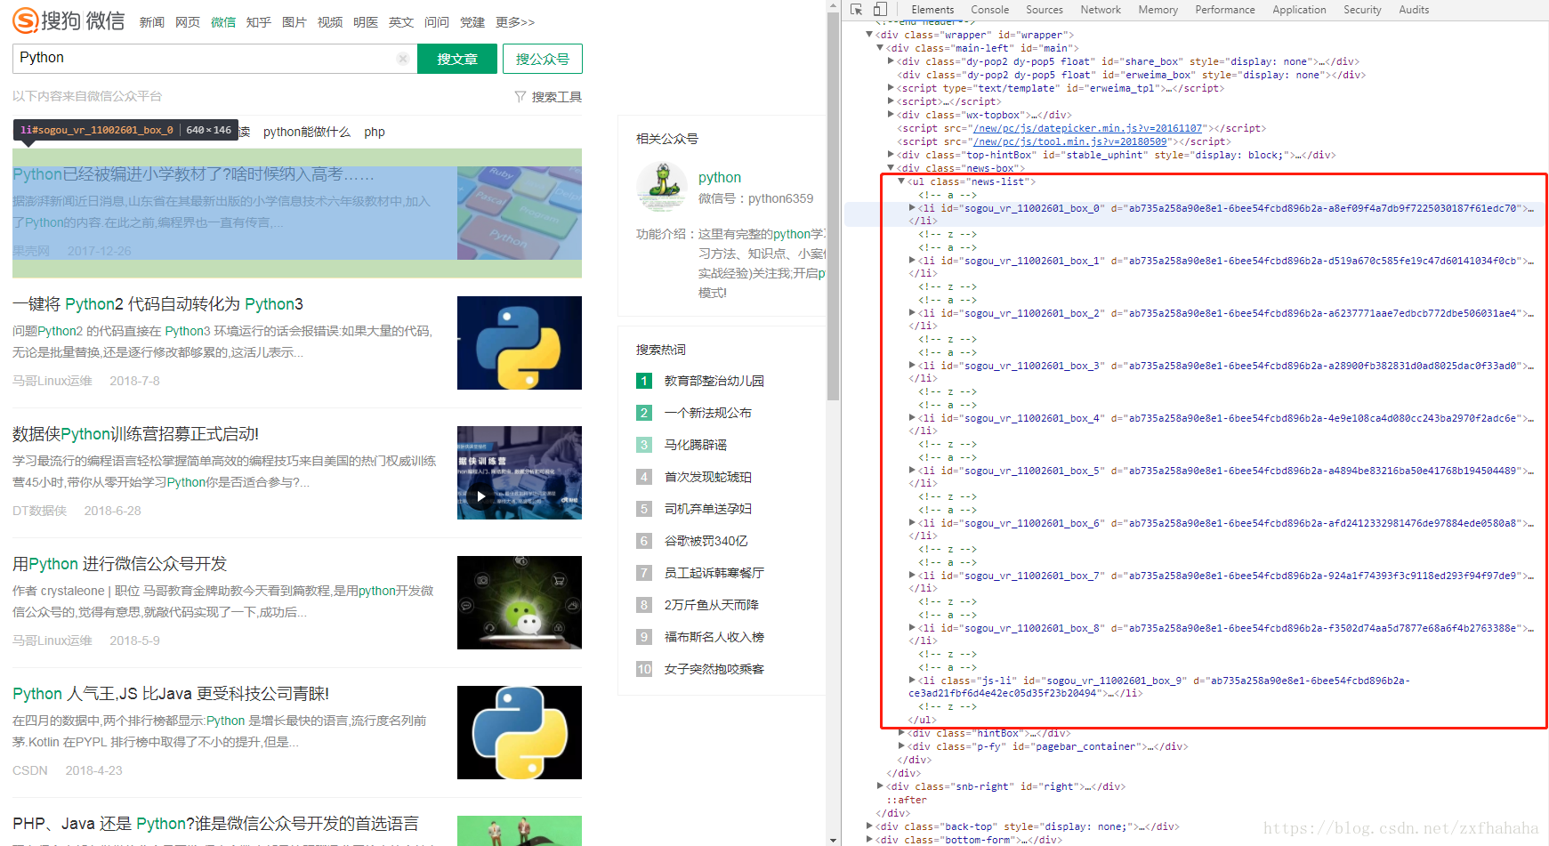Open hot search 教育部整治幼儿园
Screen dimensions: 1549x846
coord(714,381)
